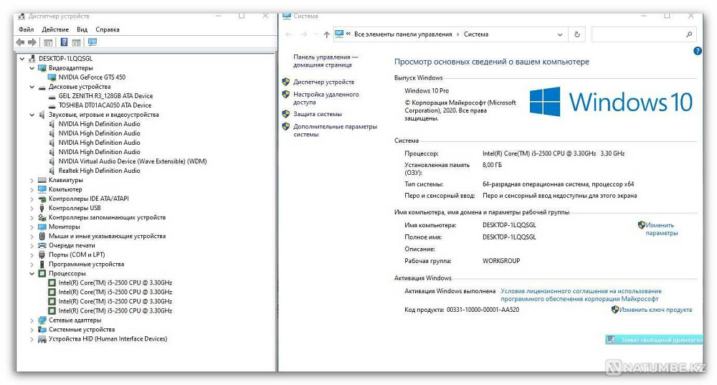Select TOSHIBA DT01ACA050 ATA Device
The width and height of the screenshot is (717, 385).
[105, 105]
